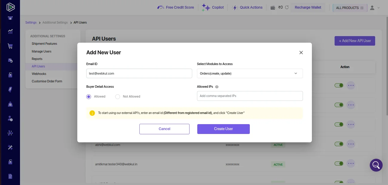Image resolution: width=388 pixels, height=185 pixels.
Task: Click the Allowed IPs input field
Action: coord(250,96)
